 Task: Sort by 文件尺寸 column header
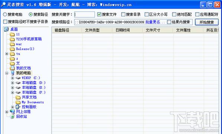click(x=158, y=30)
